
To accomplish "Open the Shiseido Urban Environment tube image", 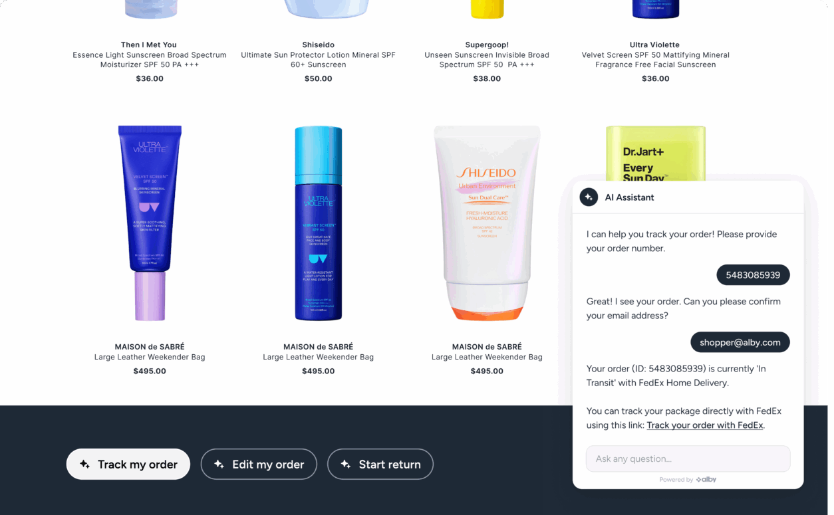I will click(487, 223).
